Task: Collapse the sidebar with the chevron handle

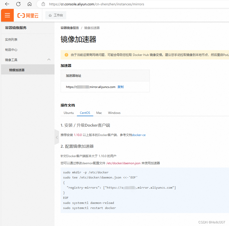Action: pyautogui.click(x=57, y=137)
